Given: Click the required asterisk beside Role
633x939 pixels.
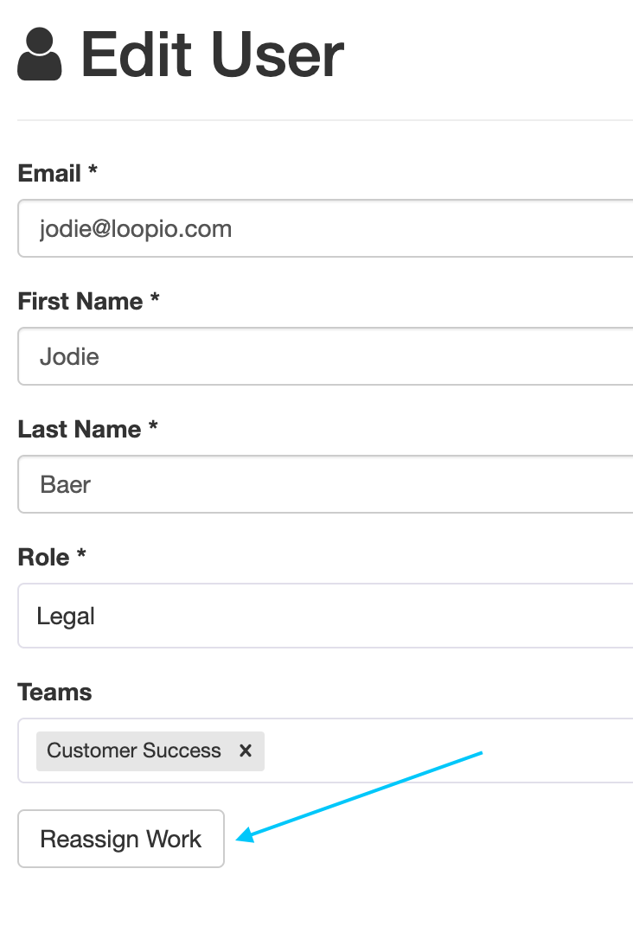Looking at the screenshot, I should coord(81,553).
